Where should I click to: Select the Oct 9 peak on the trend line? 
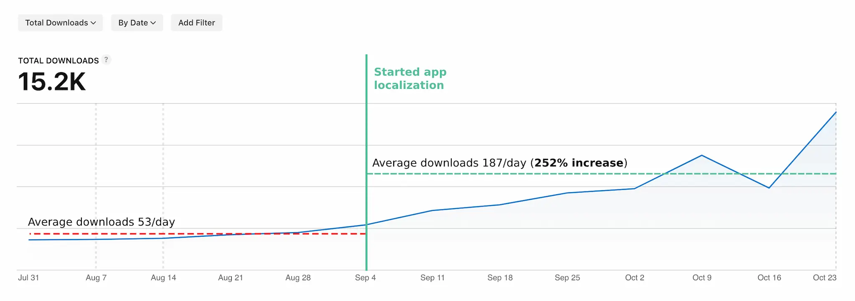tap(702, 155)
